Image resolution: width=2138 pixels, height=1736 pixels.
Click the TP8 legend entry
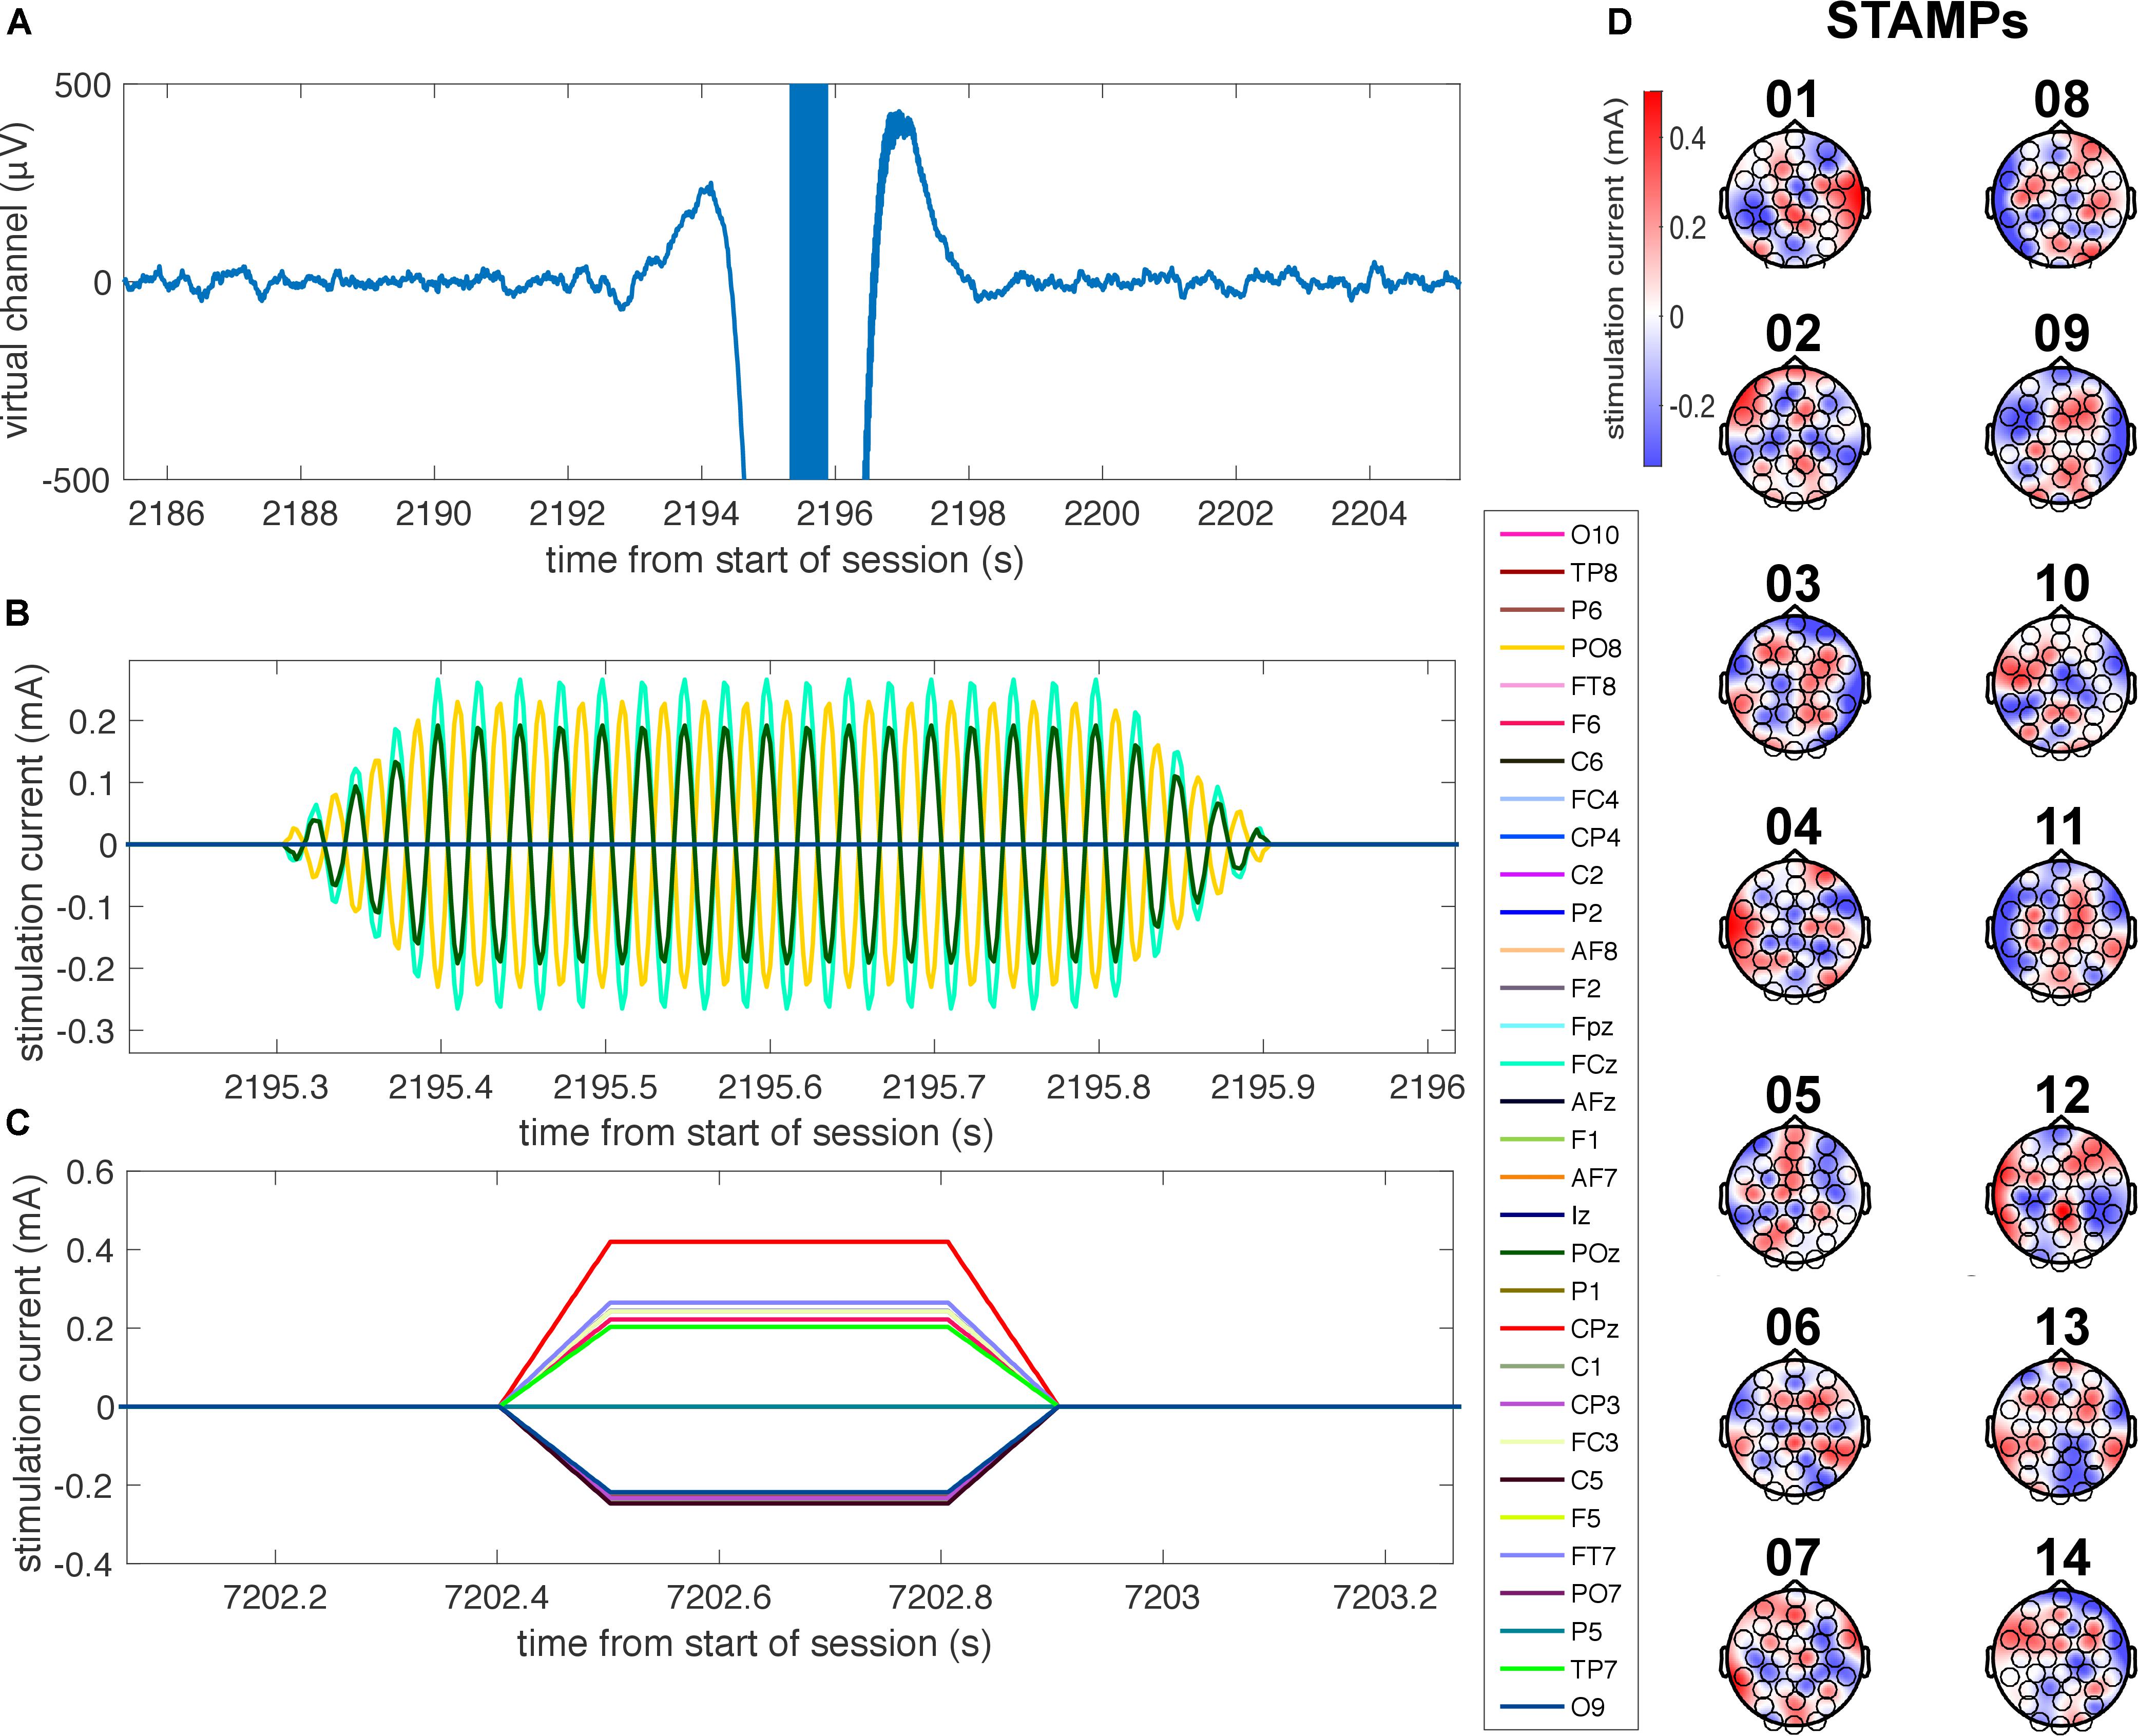coord(1560,573)
